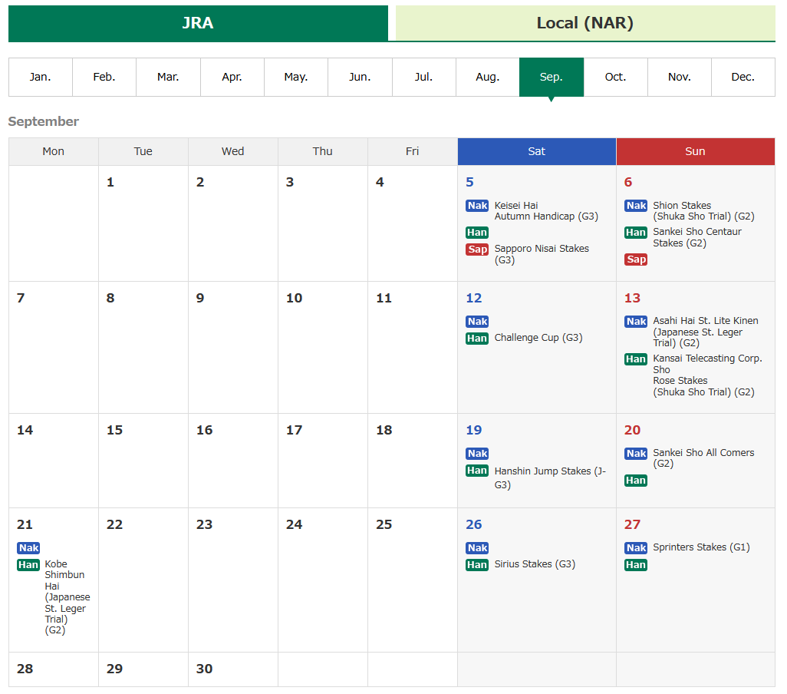This screenshot has height=694, width=787.
Task: Click the Sap badge on September 6
Action: 636,259
